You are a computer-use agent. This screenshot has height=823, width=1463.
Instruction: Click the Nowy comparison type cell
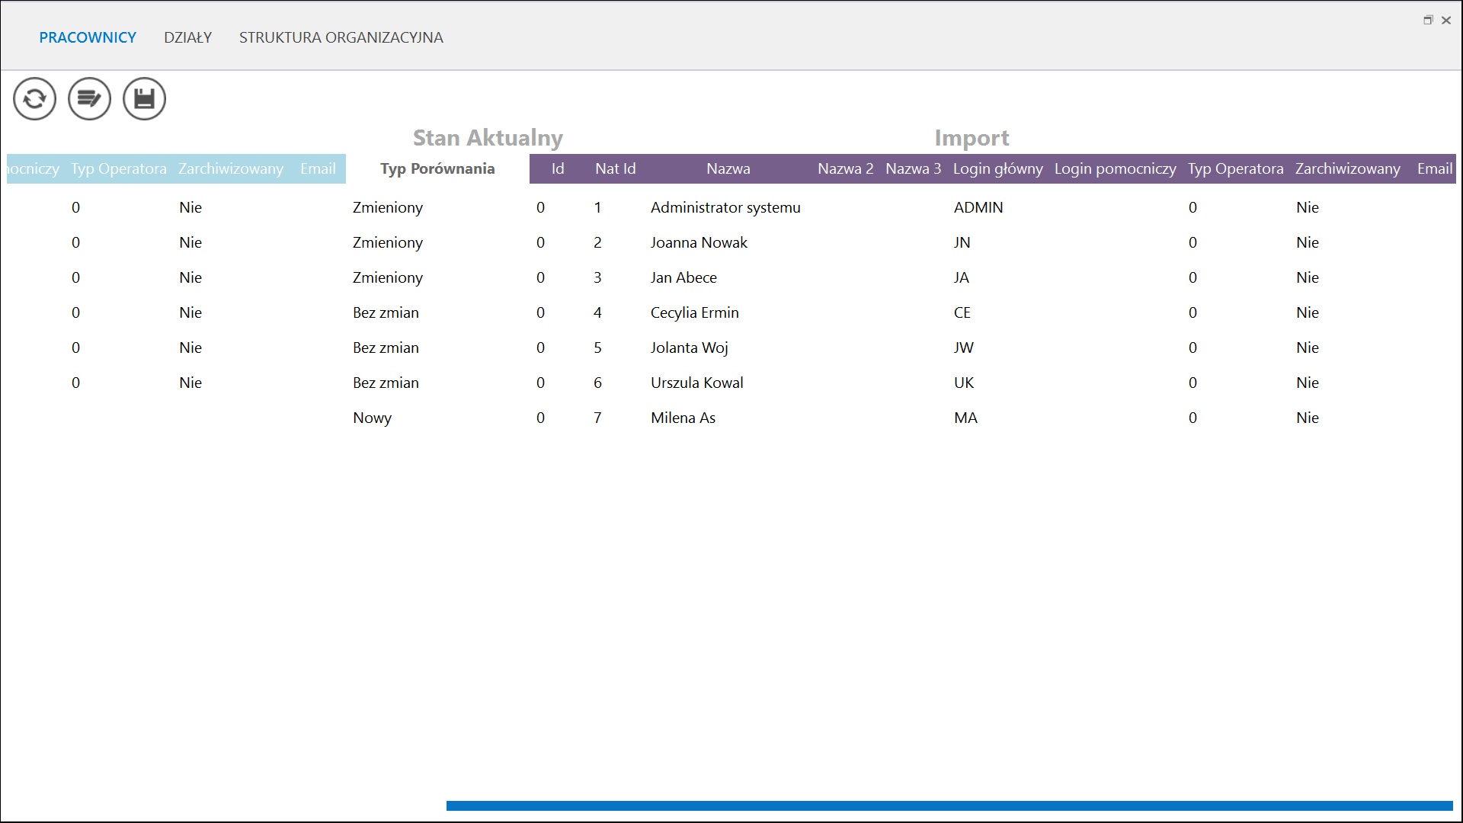(372, 418)
